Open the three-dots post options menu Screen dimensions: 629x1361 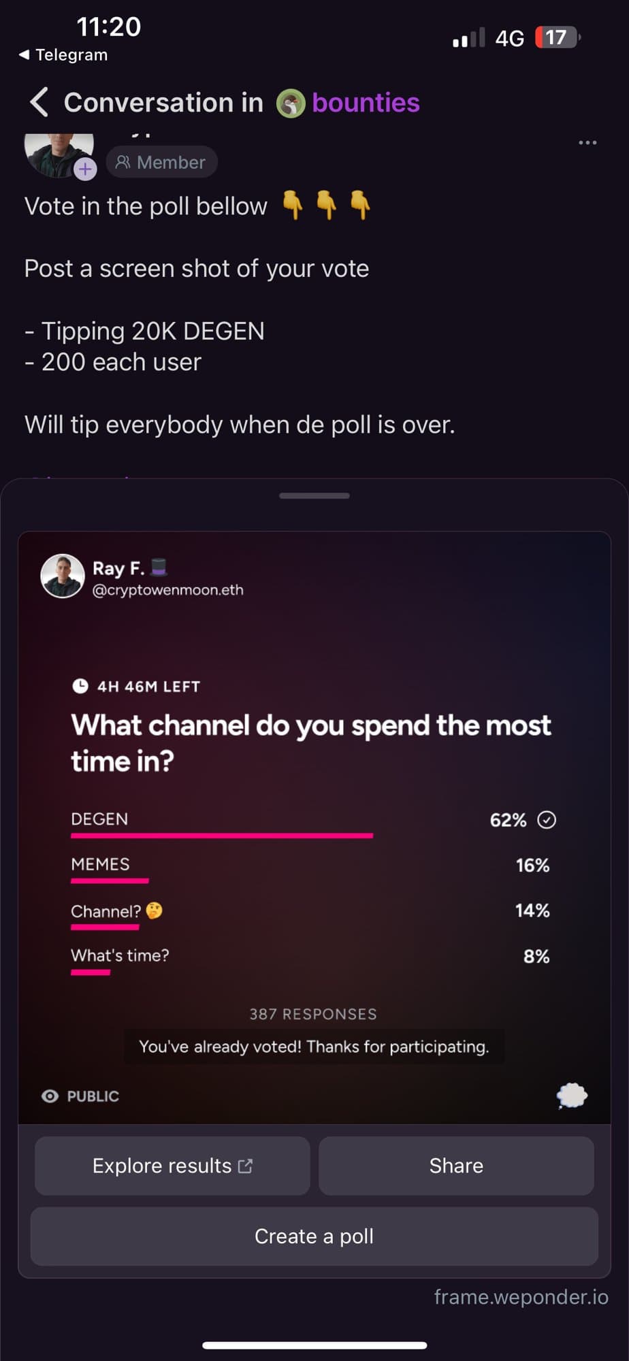tap(587, 142)
